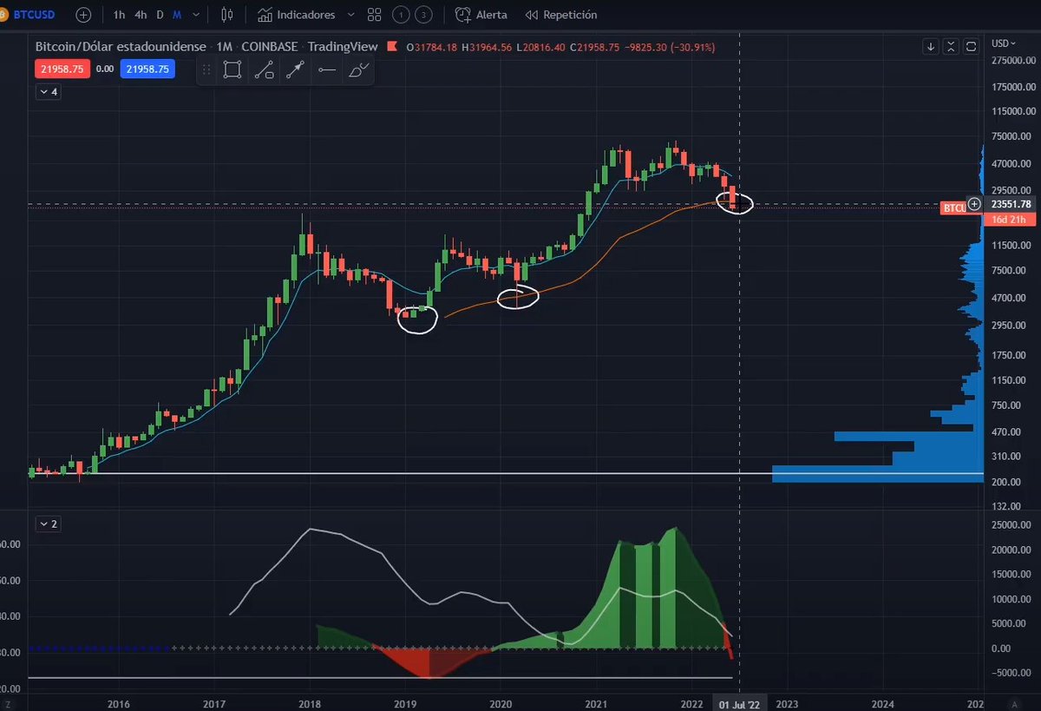Image resolution: width=1041 pixels, height=711 pixels.
Task: Select the arrow line tool
Action: point(295,71)
